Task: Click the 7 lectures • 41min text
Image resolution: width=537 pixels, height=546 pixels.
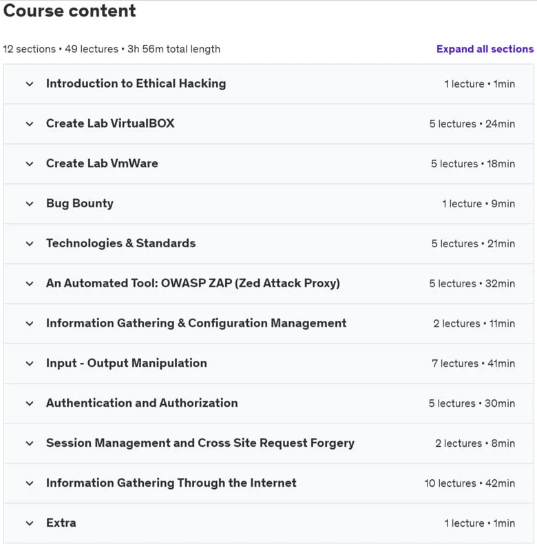Action: [473, 364]
